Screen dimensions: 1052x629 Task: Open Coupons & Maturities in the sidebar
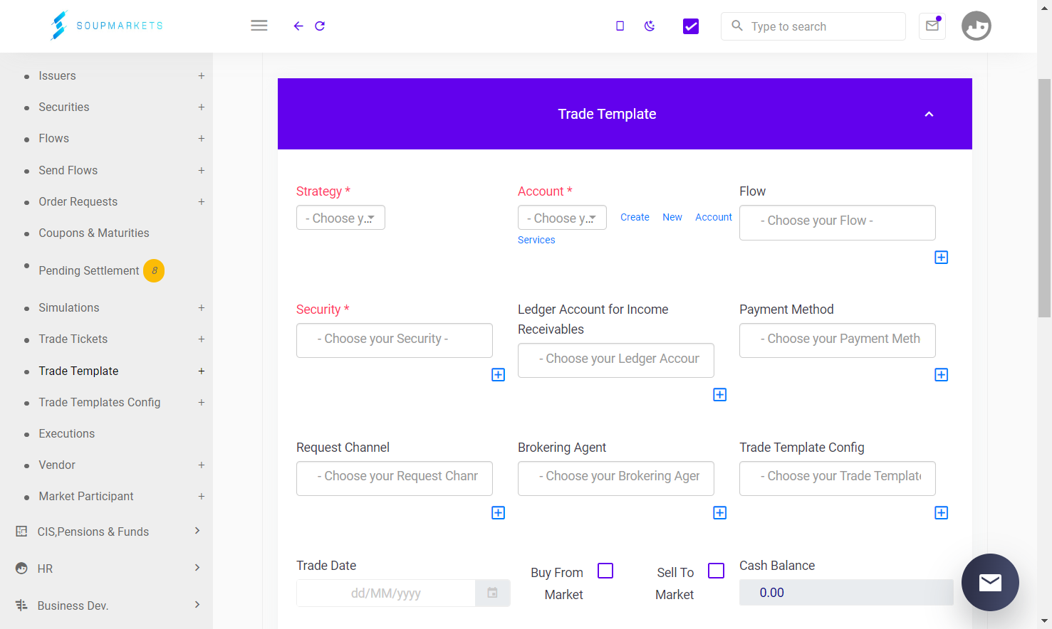click(94, 233)
